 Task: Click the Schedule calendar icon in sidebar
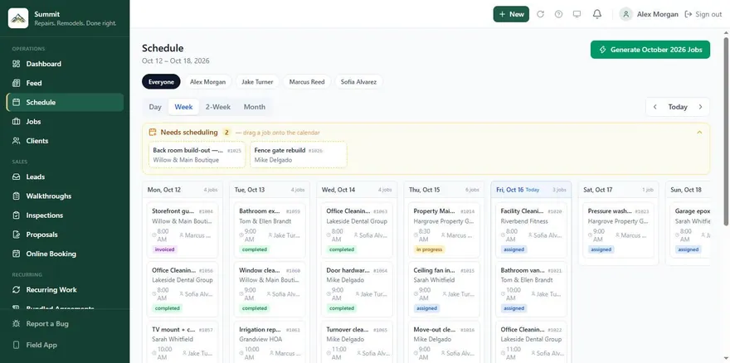point(17,103)
